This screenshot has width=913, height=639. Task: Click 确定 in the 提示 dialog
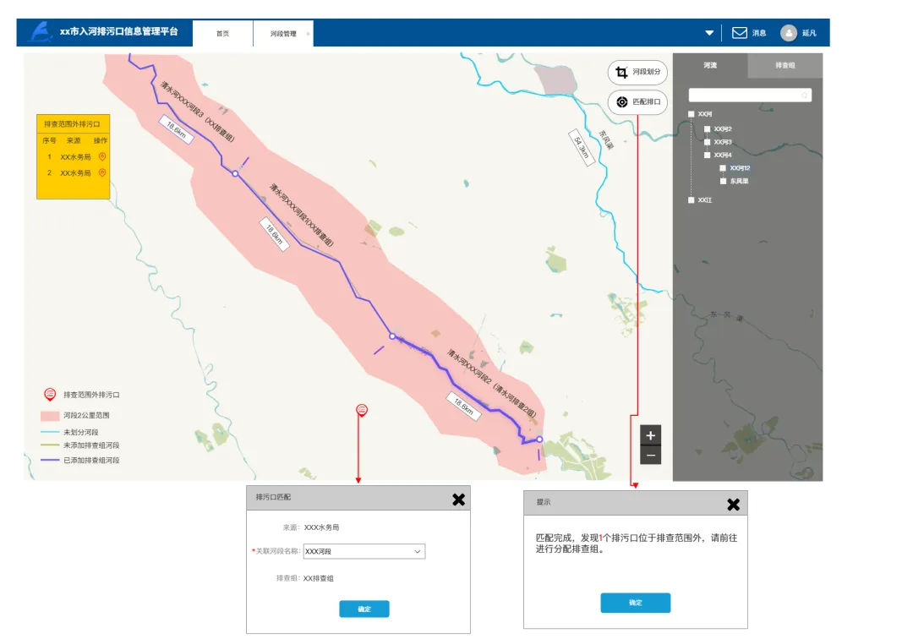tap(635, 603)
